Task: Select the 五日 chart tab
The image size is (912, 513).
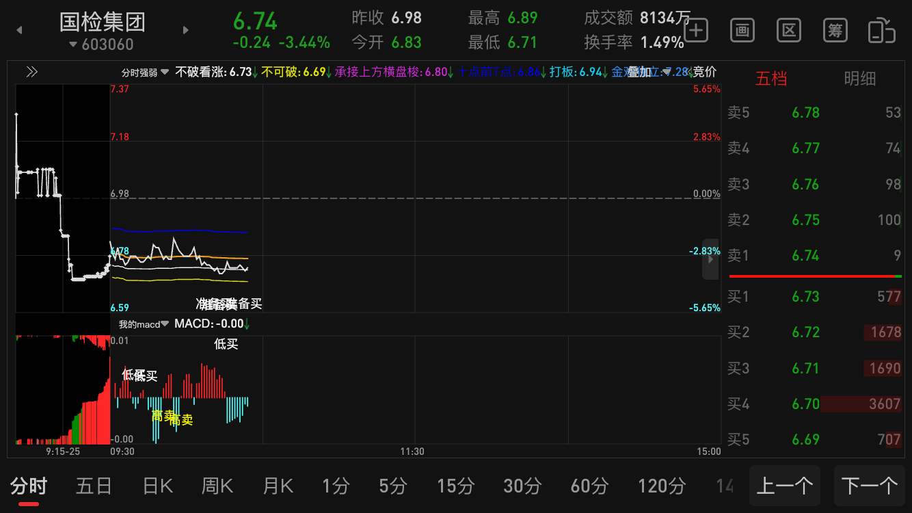Action: 94,486
